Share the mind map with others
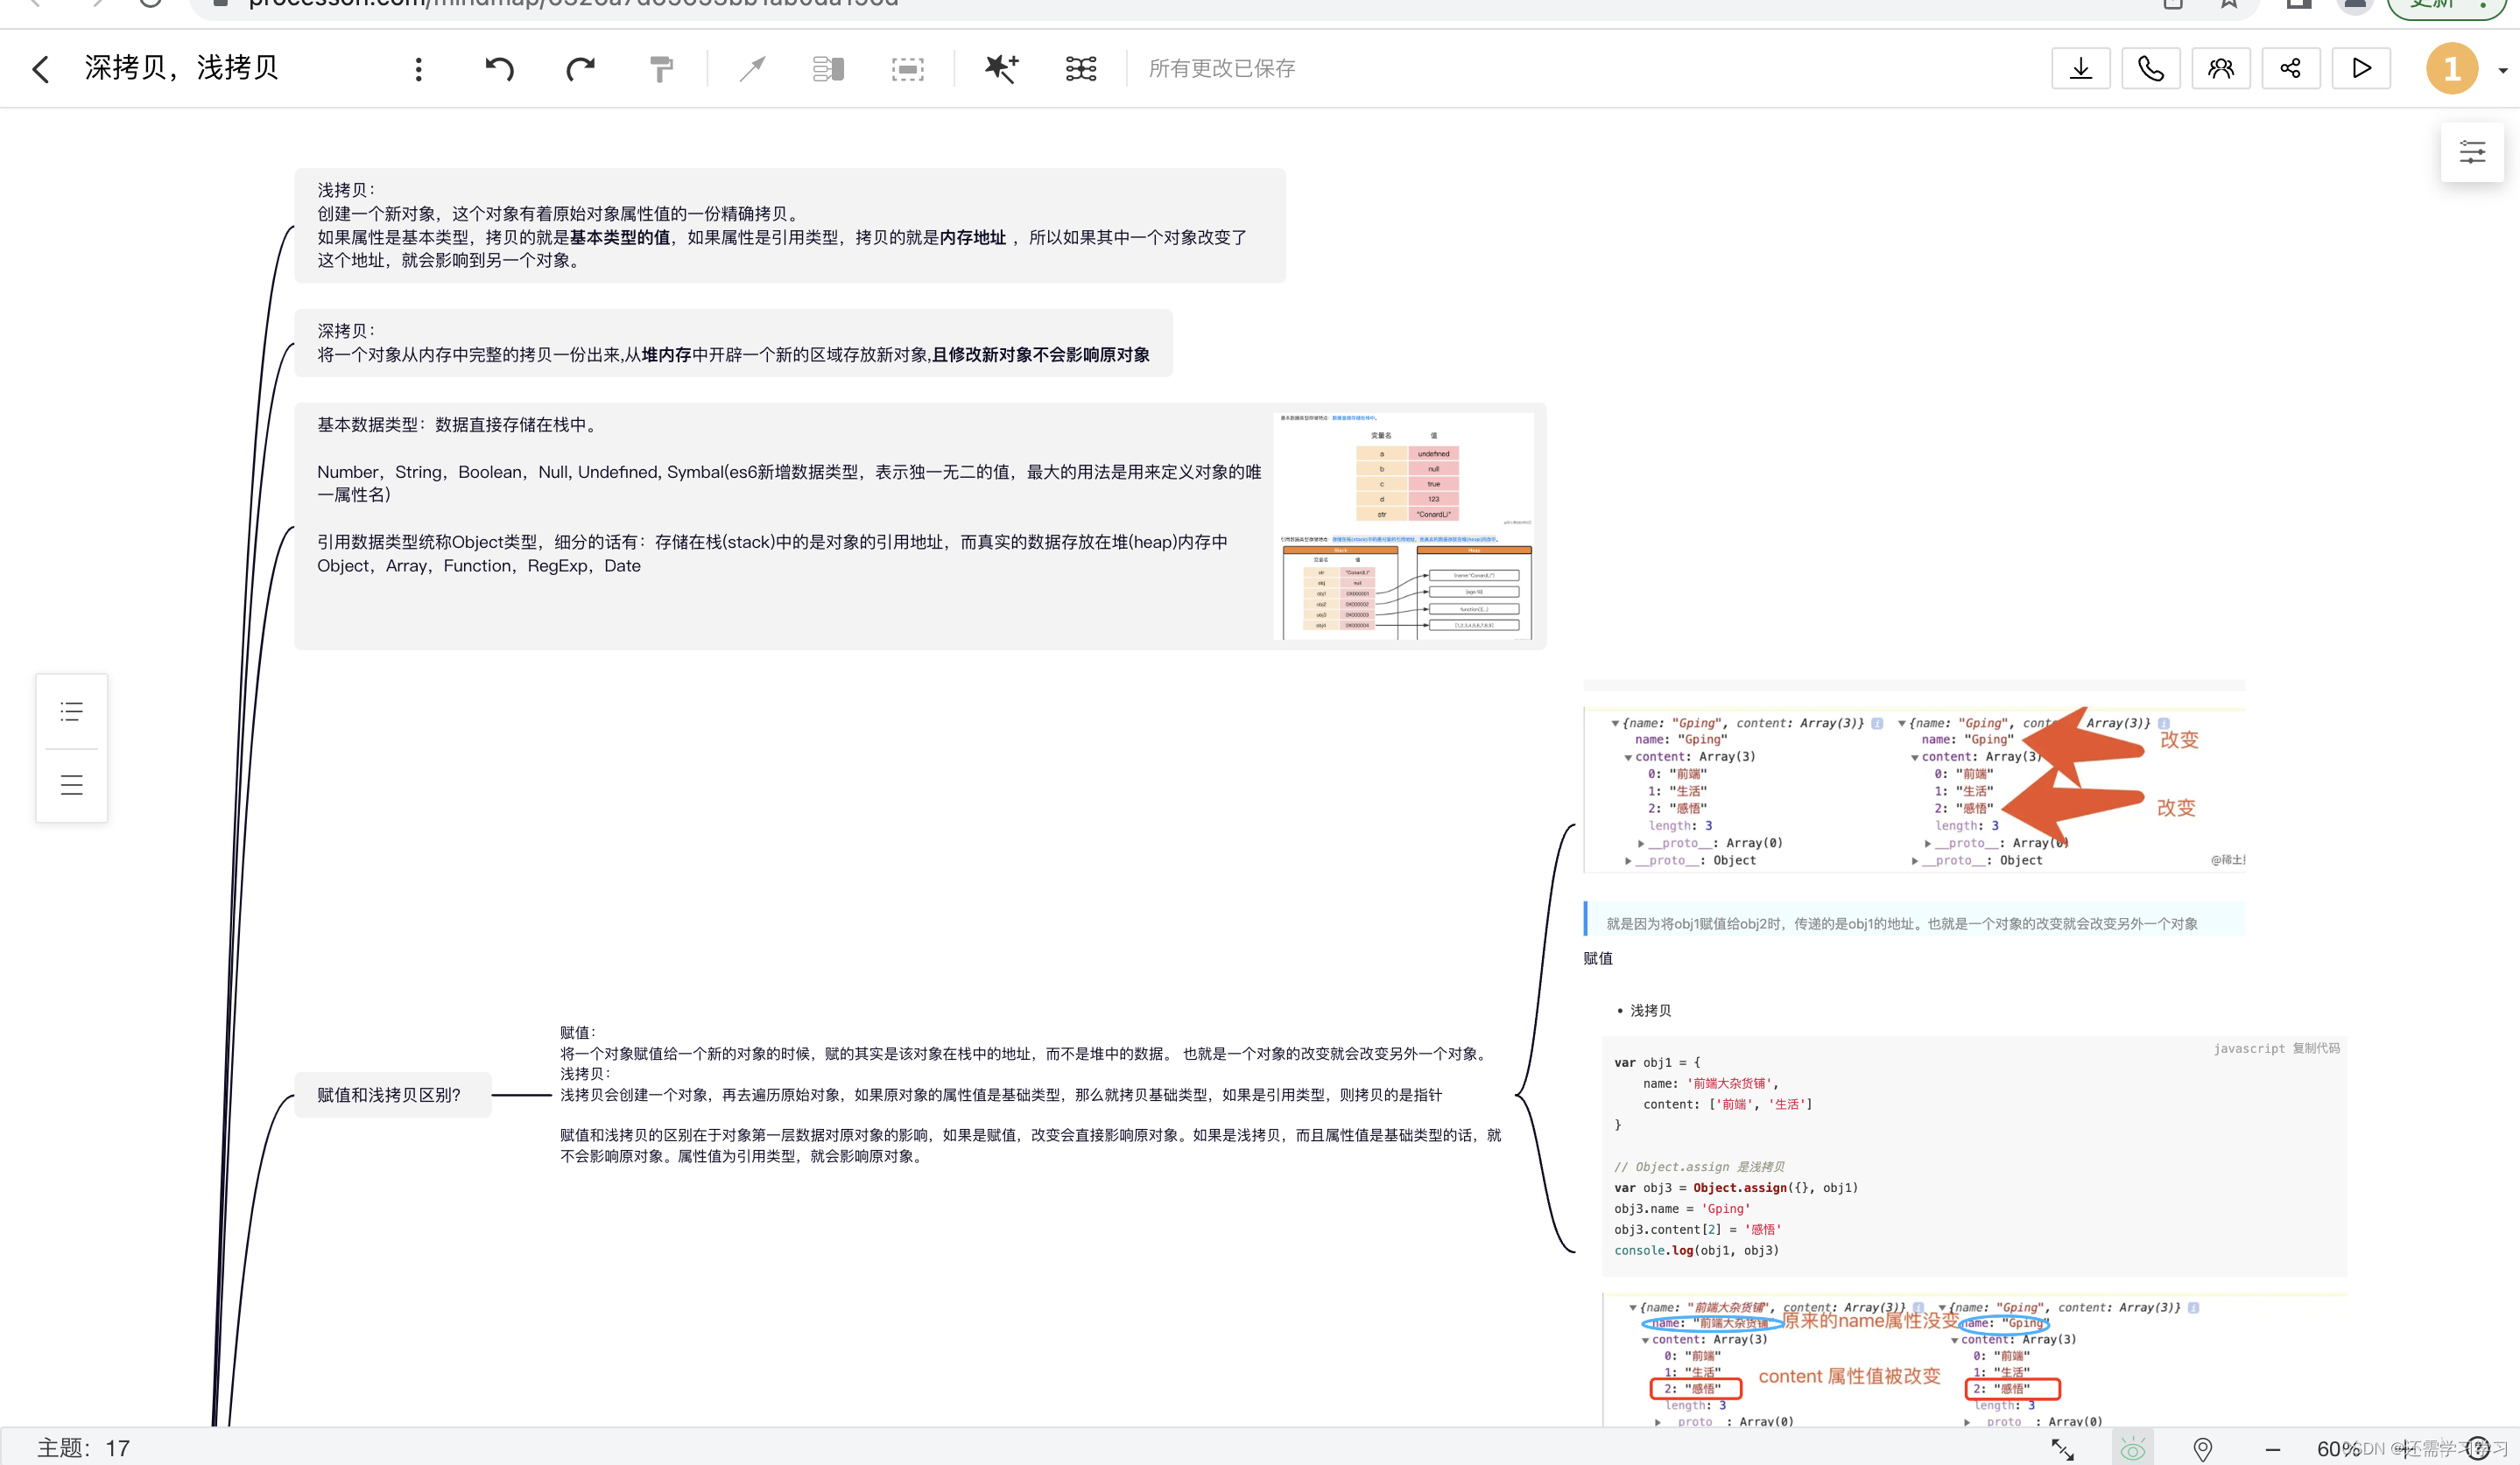 pyautogui.click(x=2291, y=68)
